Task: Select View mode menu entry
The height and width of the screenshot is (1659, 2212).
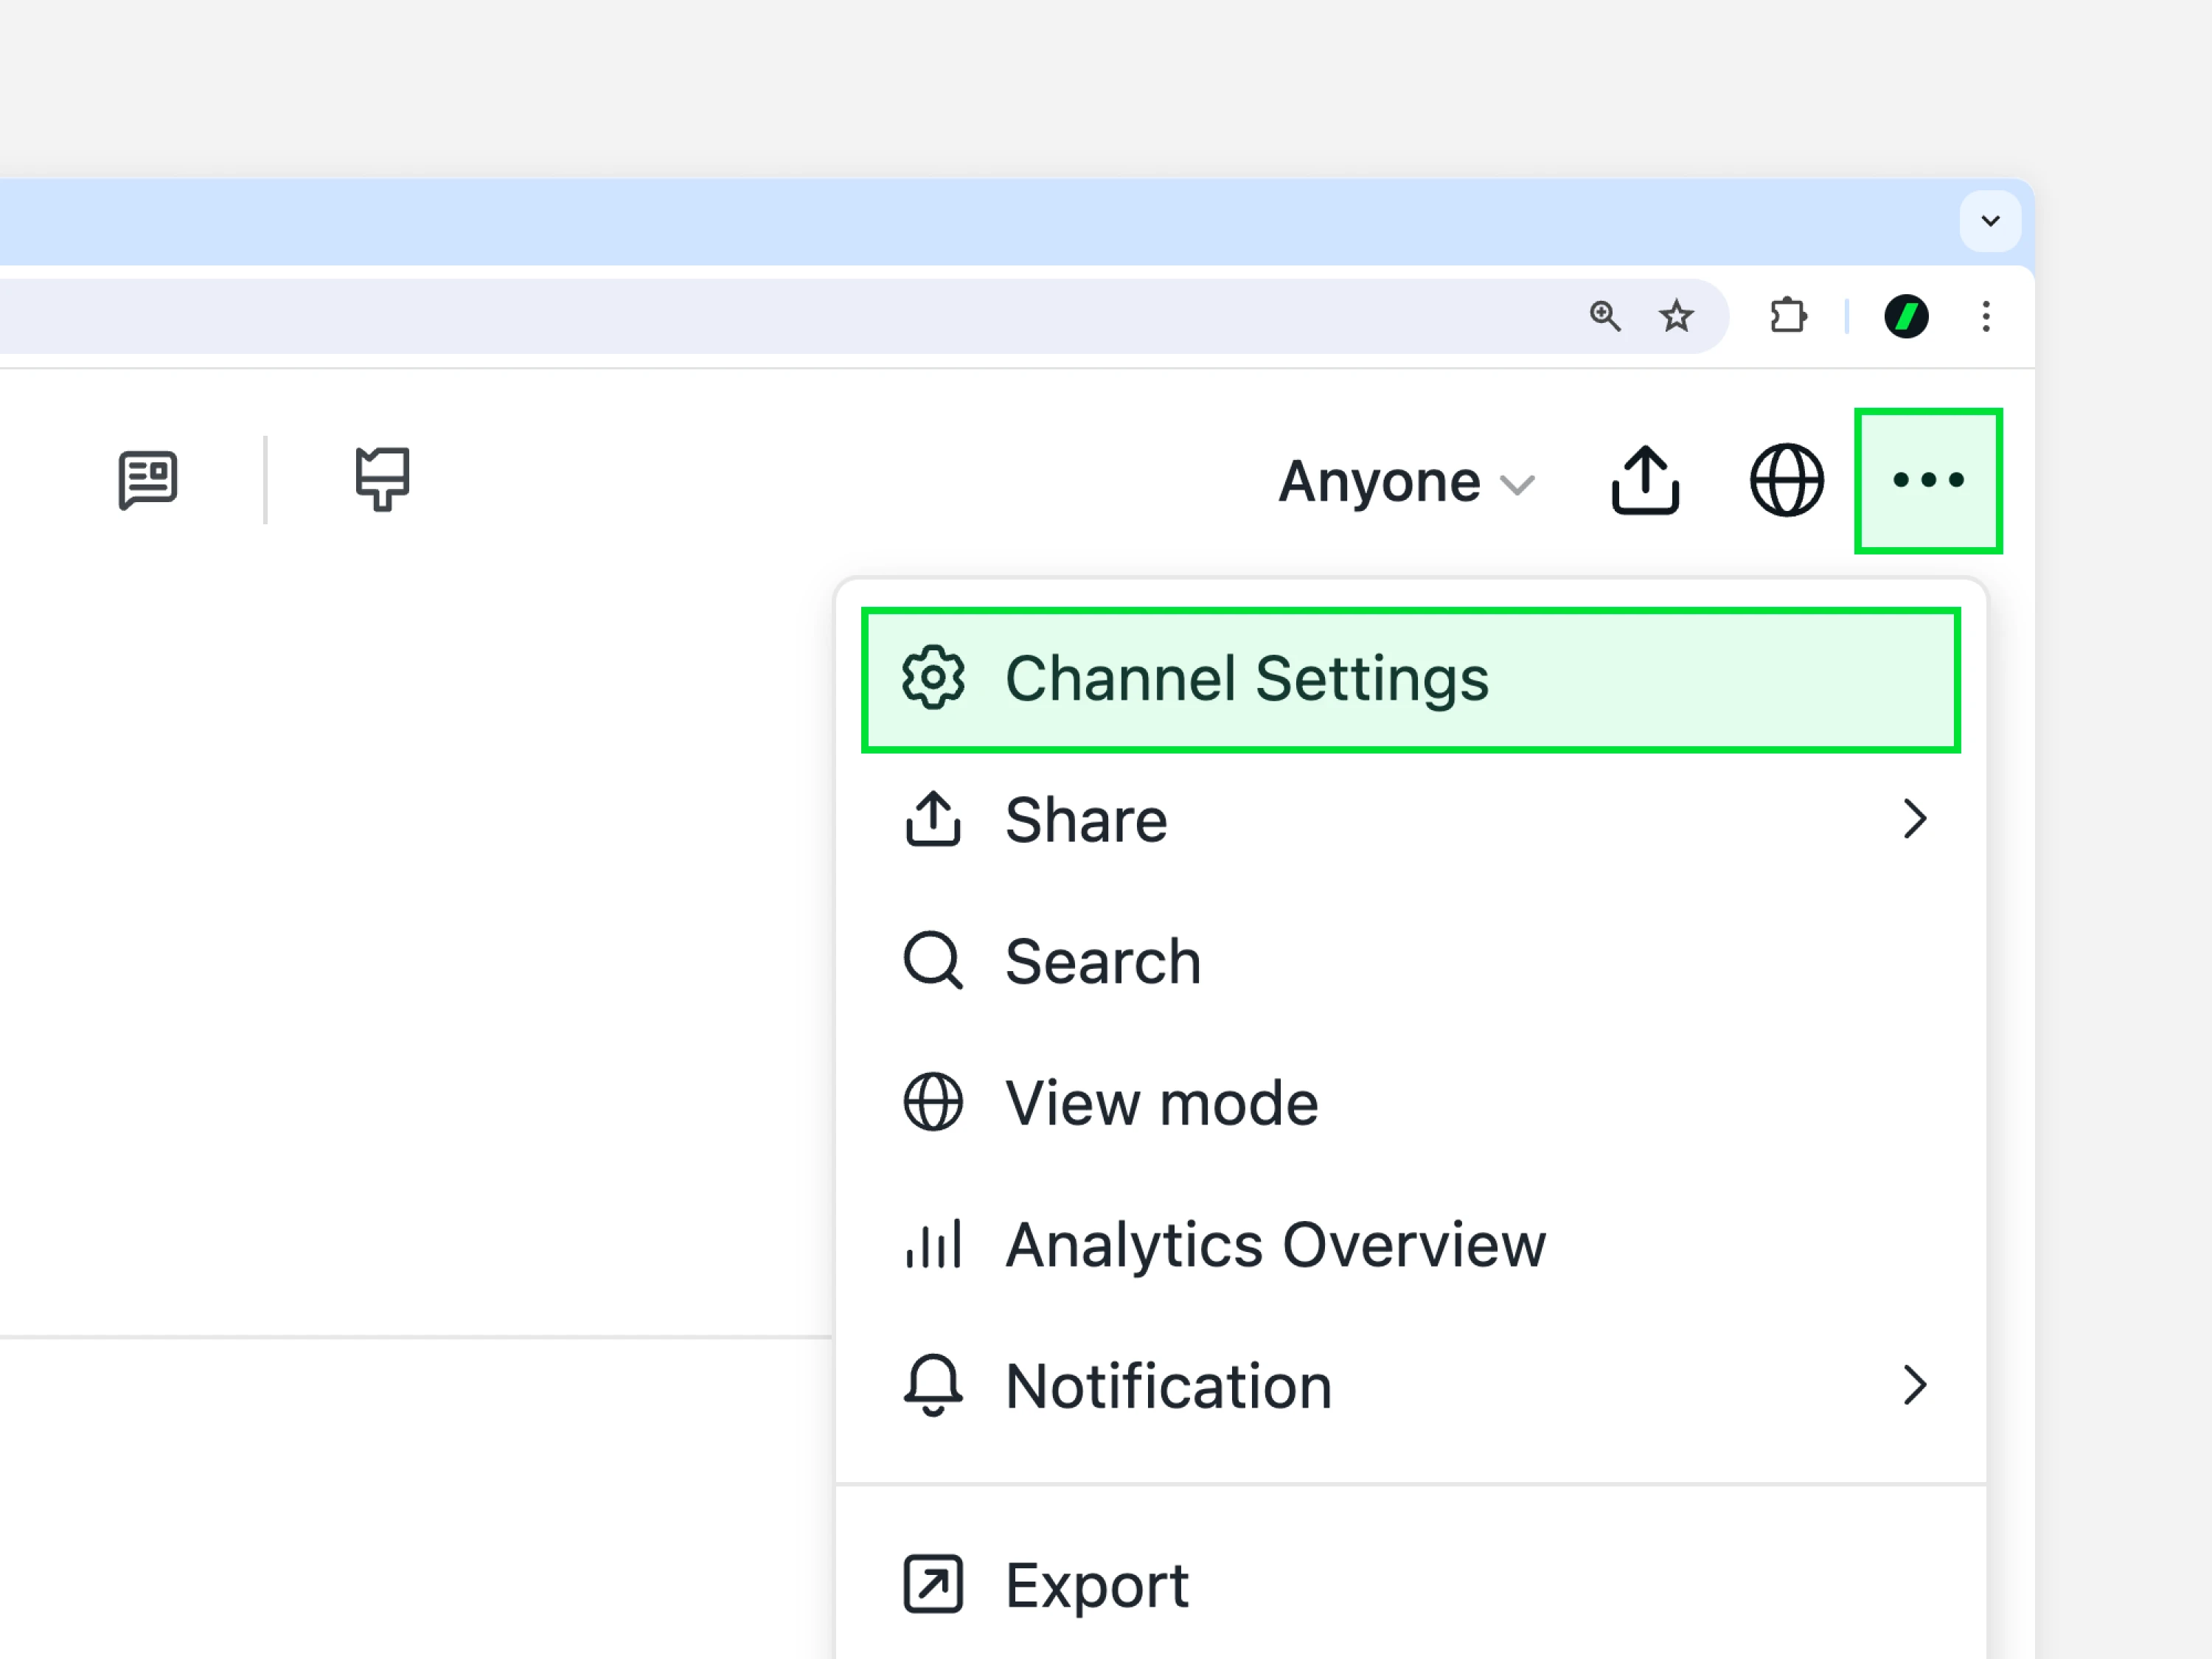Action: tap(1410, 1103)
